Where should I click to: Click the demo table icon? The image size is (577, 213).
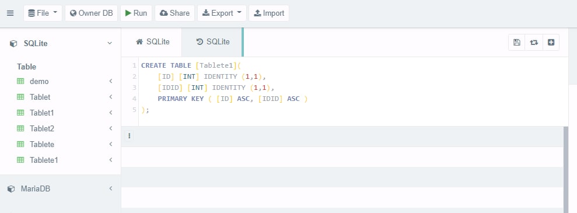(x=20, y=81)
